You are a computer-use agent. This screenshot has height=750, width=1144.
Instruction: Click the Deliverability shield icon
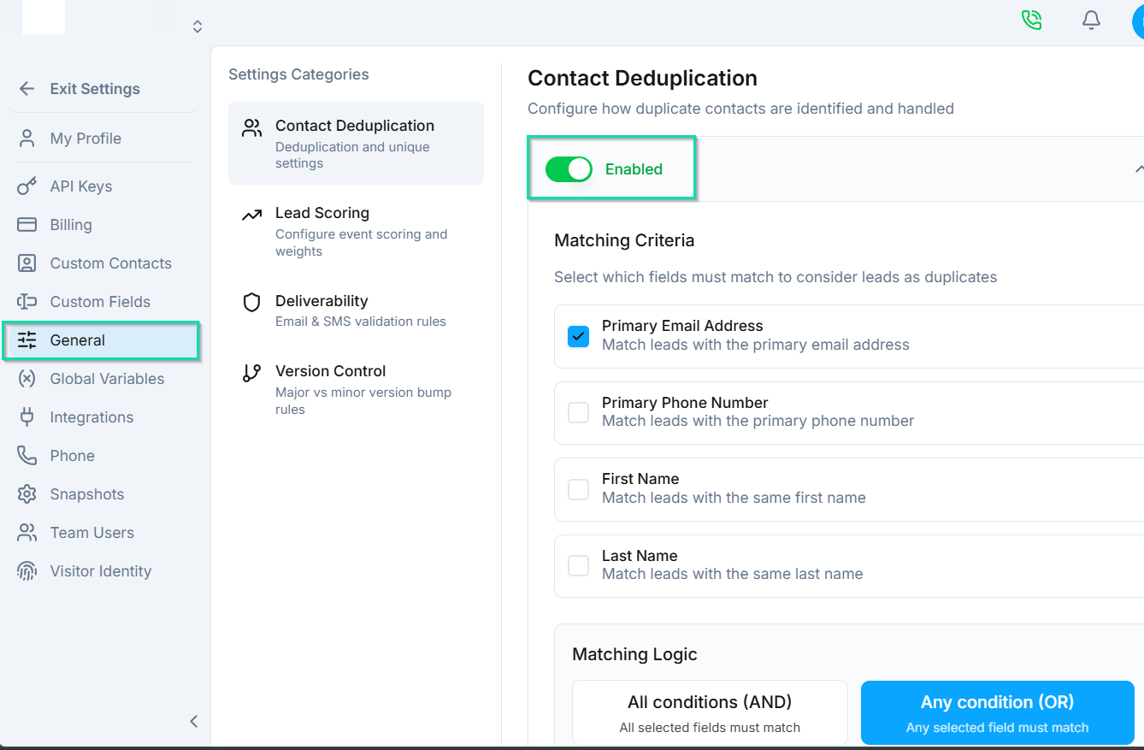coord(251,303)
